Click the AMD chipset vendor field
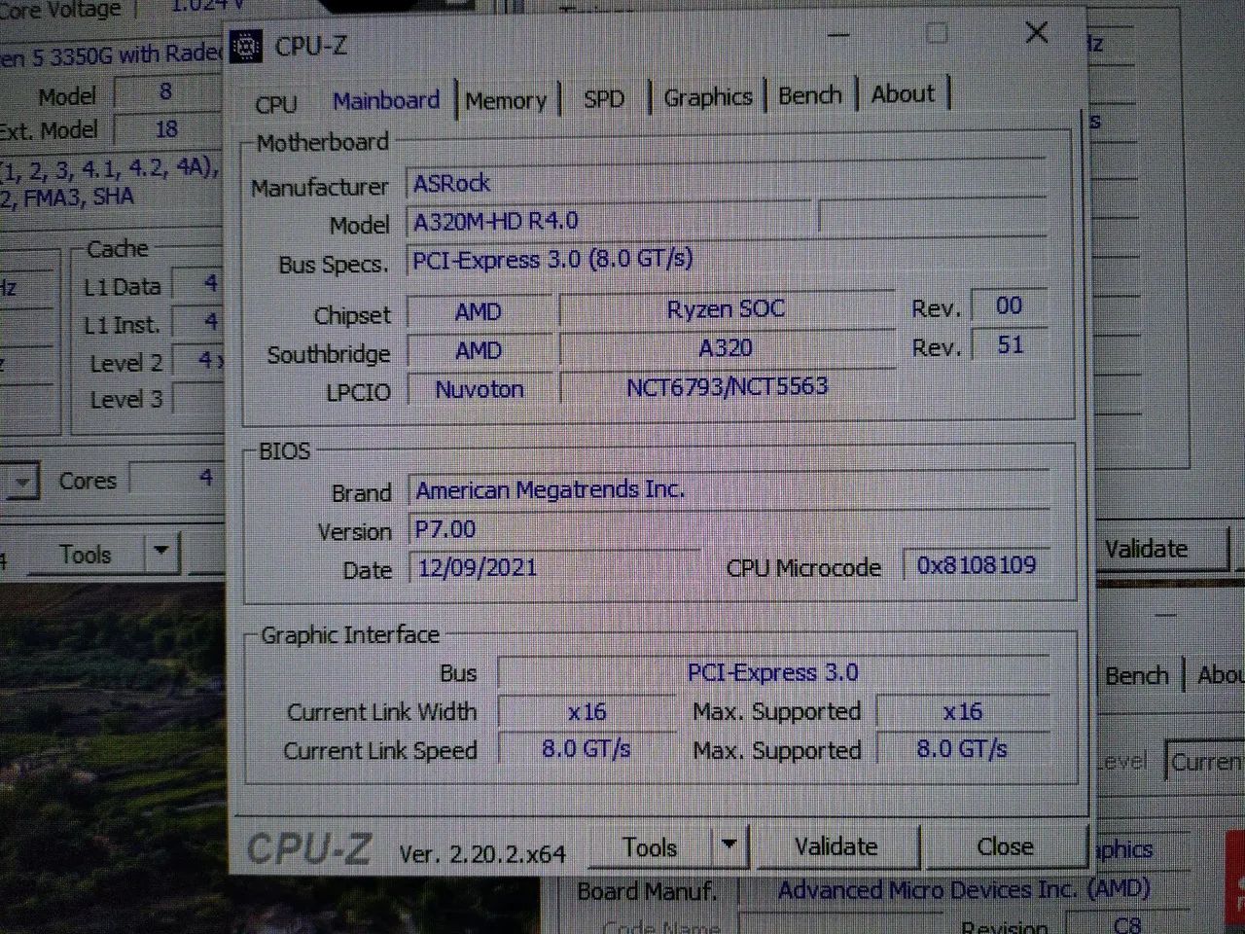The image size is (1245, 934). [x=479, y=311]
